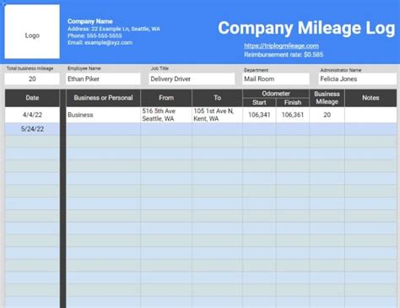
Task: Click the To column header
Action: click(217, 98)
